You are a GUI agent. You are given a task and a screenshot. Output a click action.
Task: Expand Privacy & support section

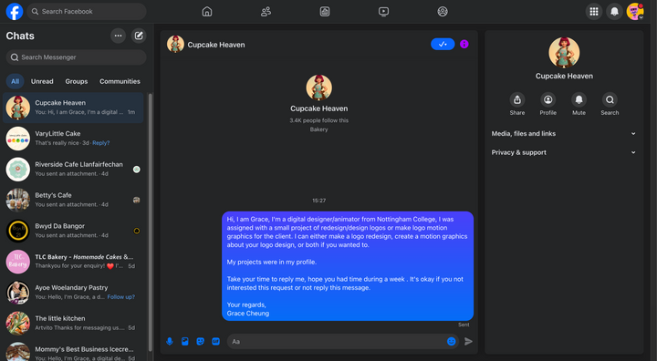(x=564, y=152)
